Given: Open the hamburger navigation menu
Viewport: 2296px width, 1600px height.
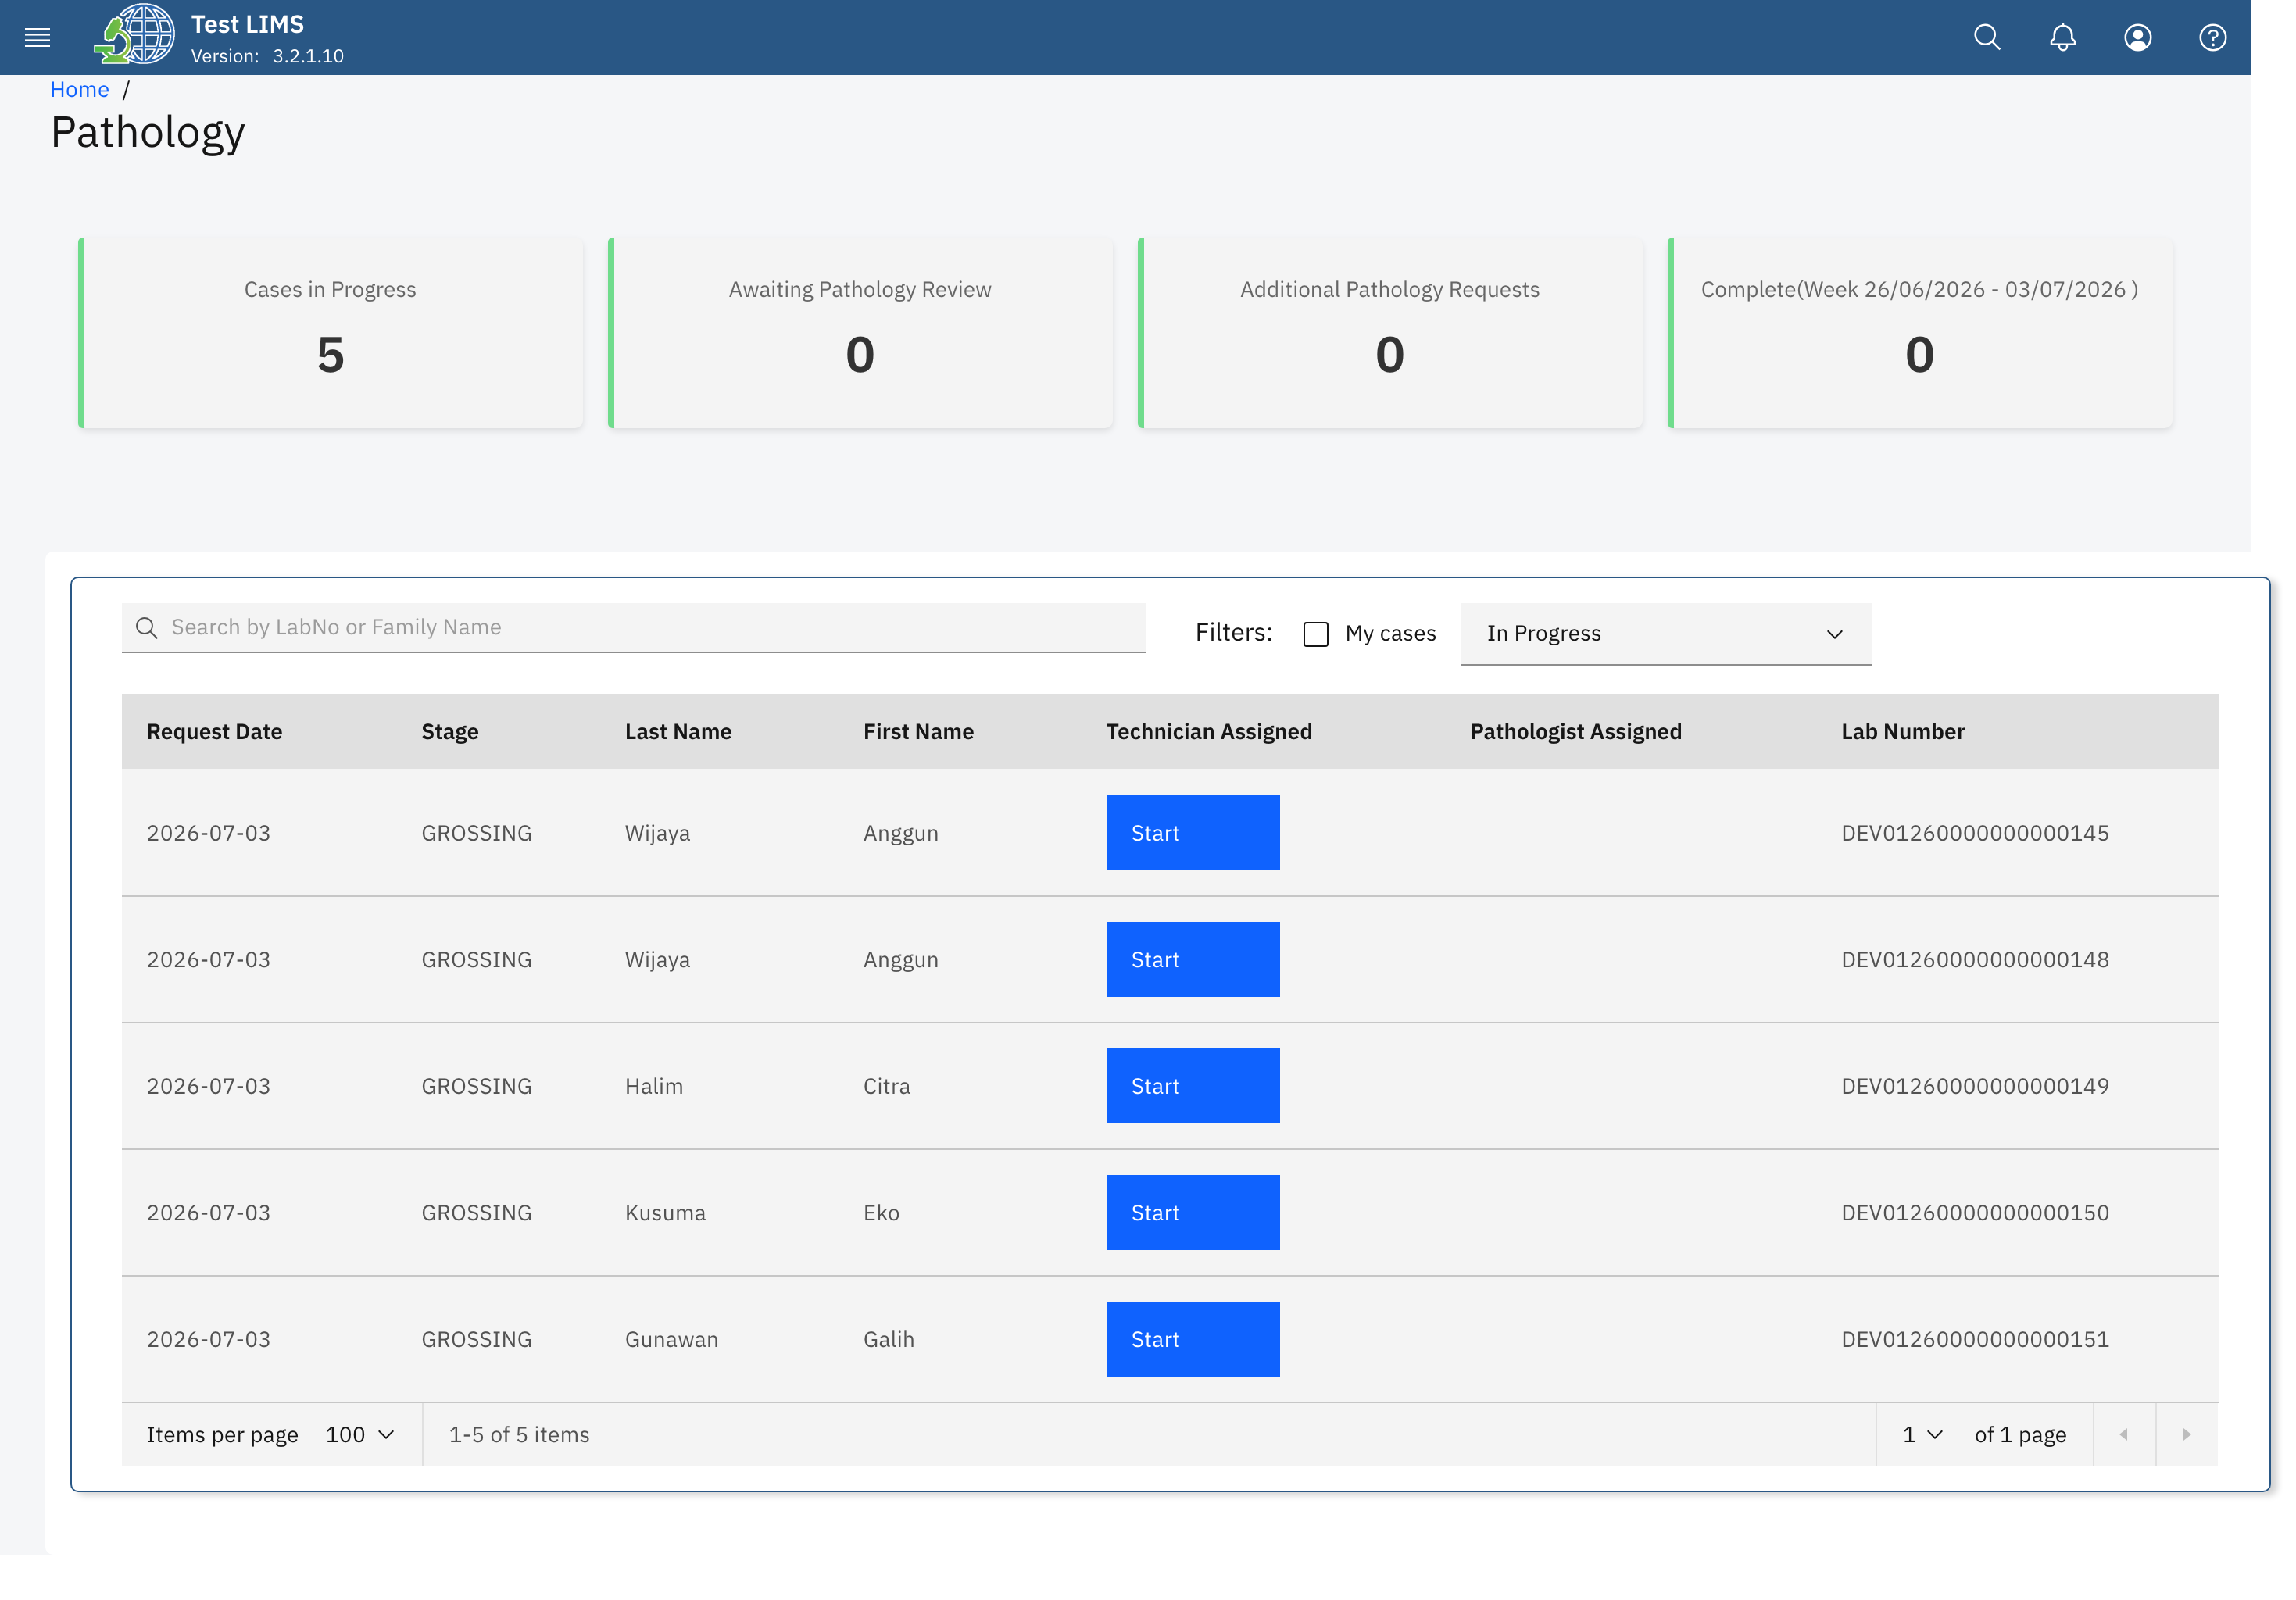Looking at the screenshot, I should tap(37, 38).
